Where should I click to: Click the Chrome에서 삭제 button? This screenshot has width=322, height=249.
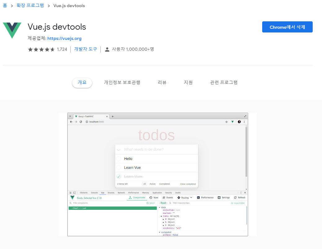(x=287, y=27)
